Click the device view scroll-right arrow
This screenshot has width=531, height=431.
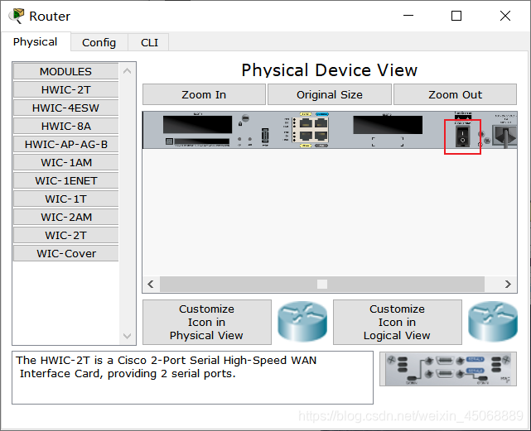pyautogui.click(x=508, y=285)
